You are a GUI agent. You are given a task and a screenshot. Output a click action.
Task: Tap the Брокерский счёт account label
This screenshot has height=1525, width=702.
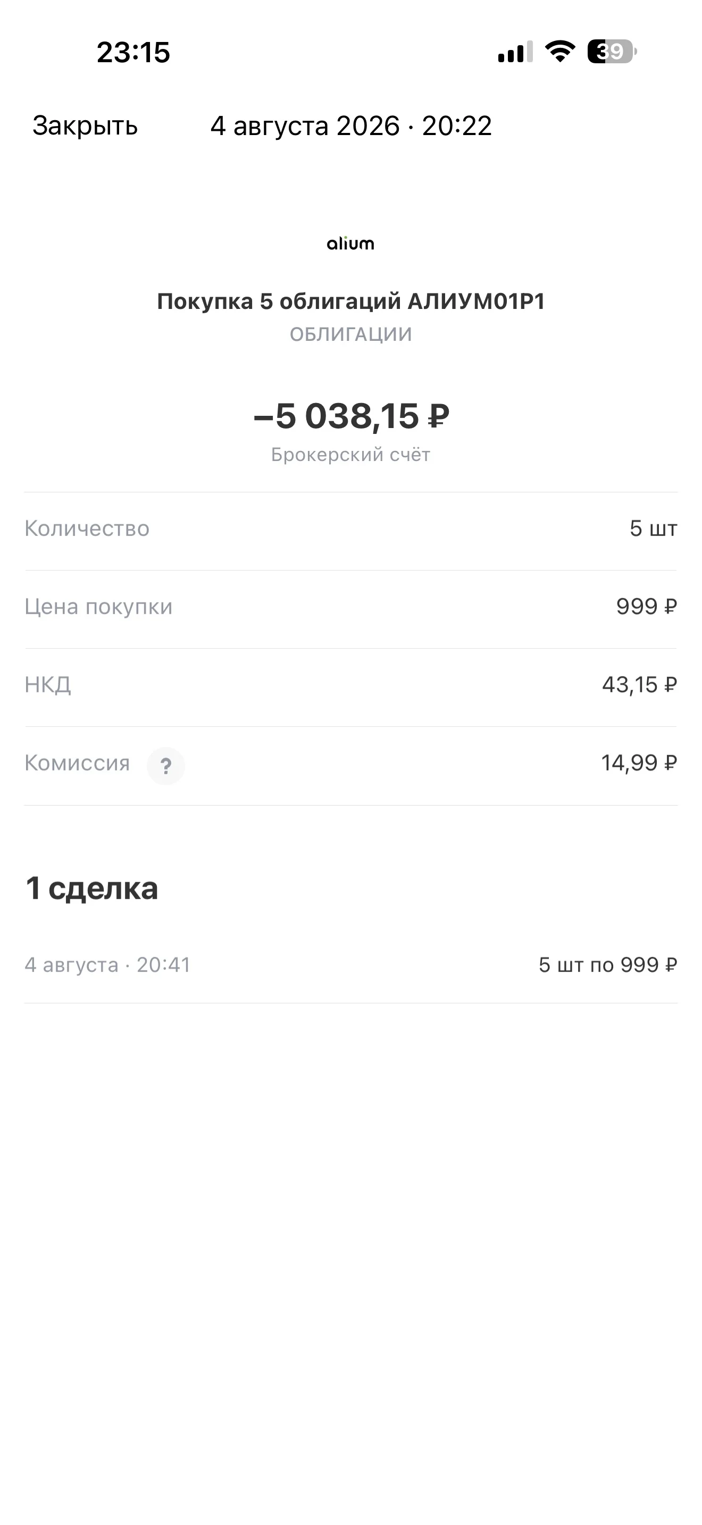point(351,455)
